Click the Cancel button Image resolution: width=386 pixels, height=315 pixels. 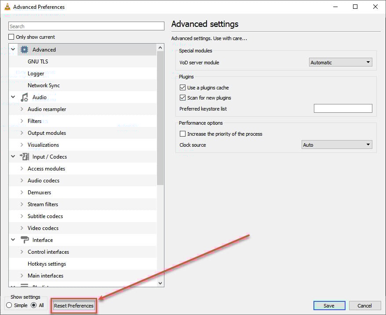364,305
